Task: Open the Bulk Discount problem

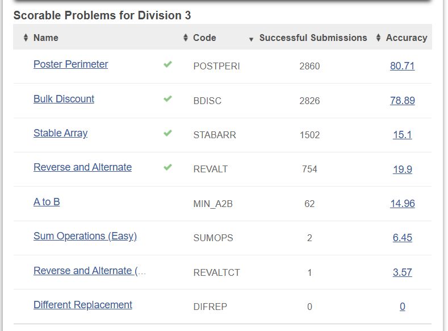Action: coord(64,99)
